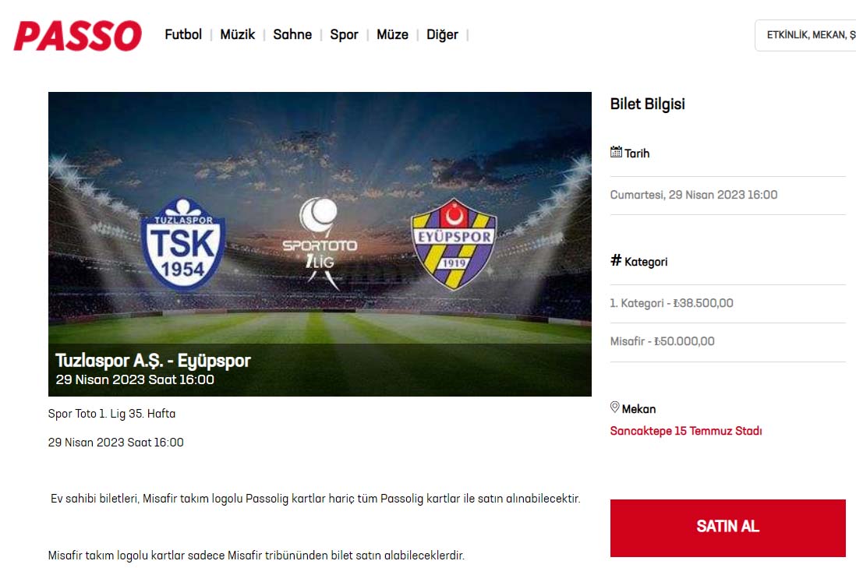
Task: Click the hash icon beside Kategori
Action: coord(616,260)
